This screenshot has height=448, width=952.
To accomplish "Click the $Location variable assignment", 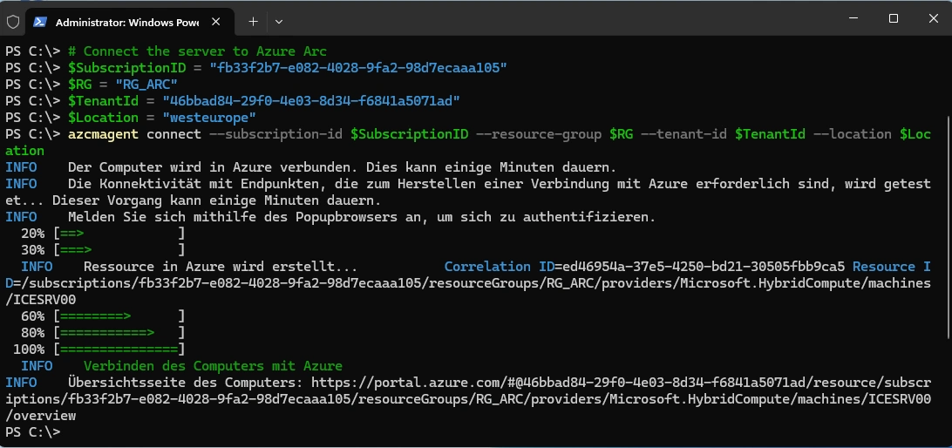I will [162, 117].
